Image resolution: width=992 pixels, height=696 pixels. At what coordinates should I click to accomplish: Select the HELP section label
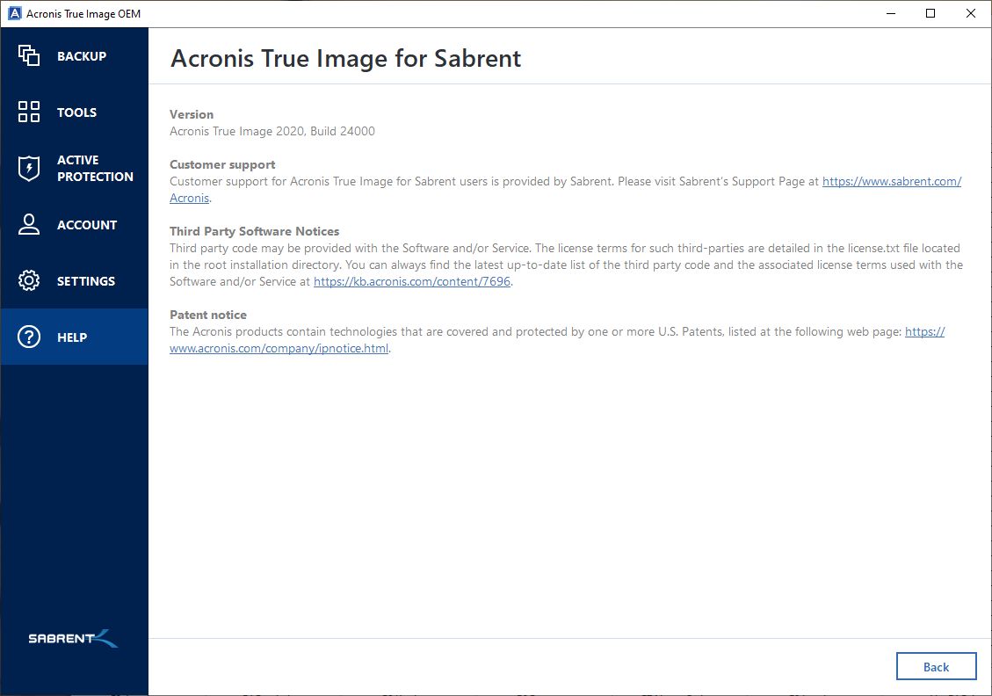pyautogui.click(x=72, y=337)
